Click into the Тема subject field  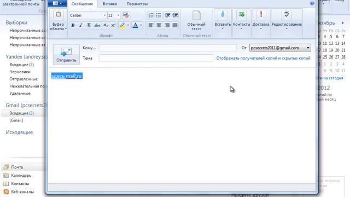pyautogui.click(x=156, y=58)
